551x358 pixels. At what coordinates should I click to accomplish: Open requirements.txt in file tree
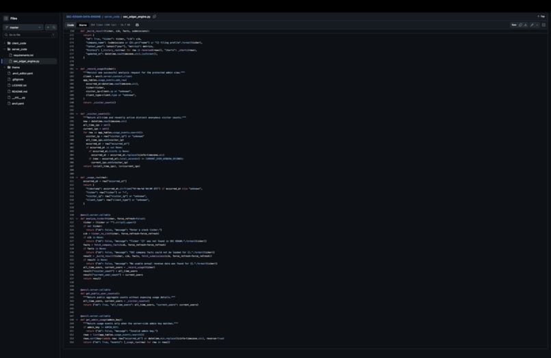pos(23,55)
